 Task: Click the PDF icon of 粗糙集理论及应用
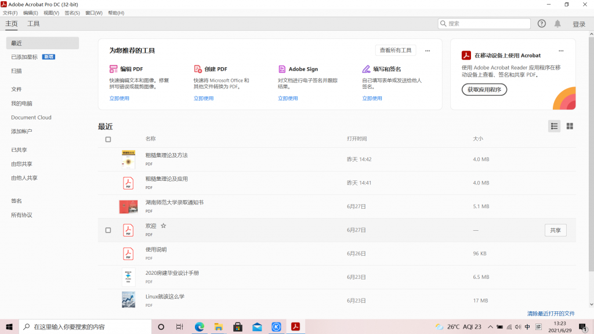pos(128,183)
